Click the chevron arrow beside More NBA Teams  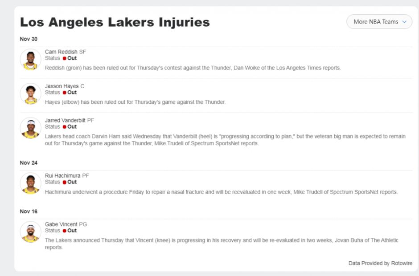pos(404,22)
